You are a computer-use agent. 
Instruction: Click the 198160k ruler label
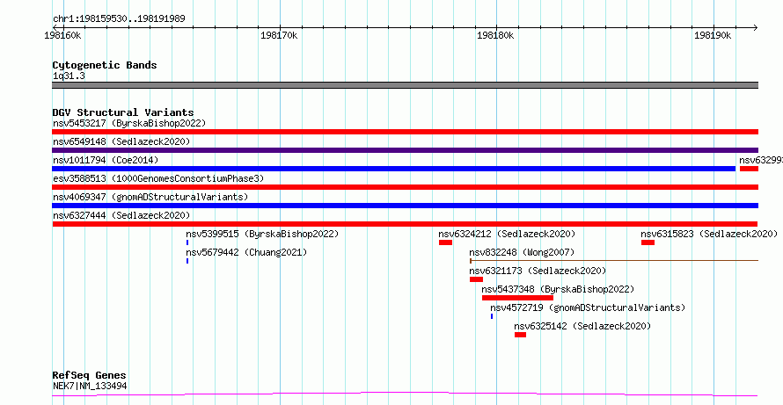(x=63, y=35)
